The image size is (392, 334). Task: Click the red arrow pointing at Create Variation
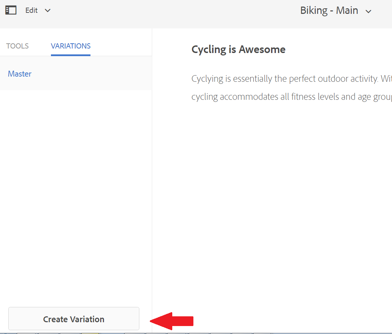click(x=172, y=321)
